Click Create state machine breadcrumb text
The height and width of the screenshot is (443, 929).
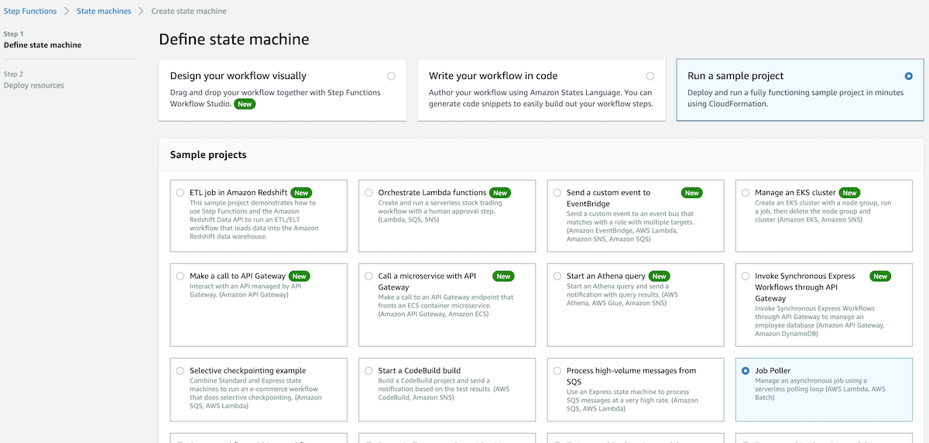pos(189,12)
